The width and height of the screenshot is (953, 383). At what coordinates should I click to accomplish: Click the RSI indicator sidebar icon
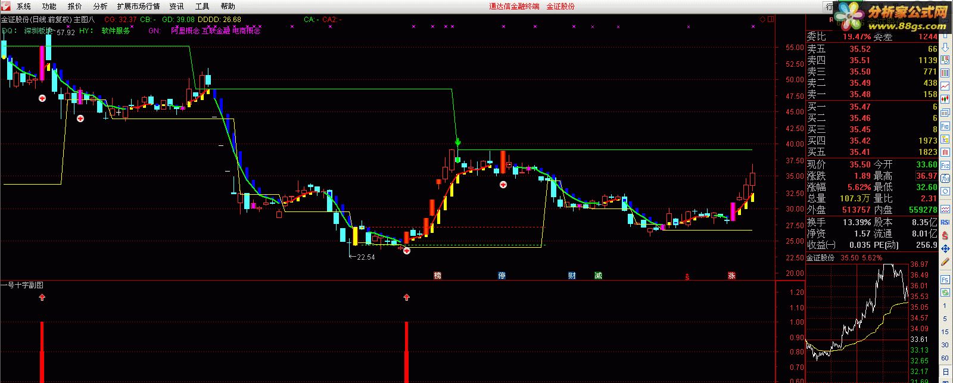tap(945, 222)
